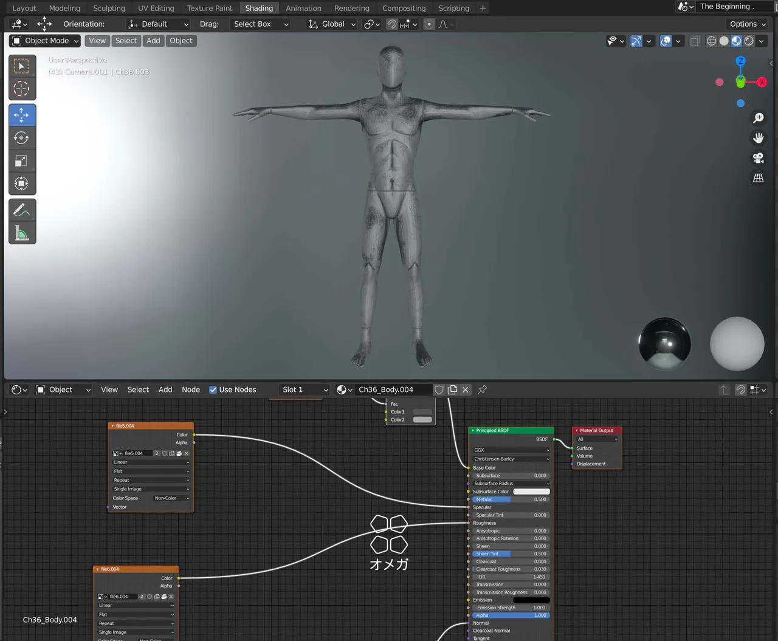Click the Ch36_Body.004 material name field

[x=393, y=390]
